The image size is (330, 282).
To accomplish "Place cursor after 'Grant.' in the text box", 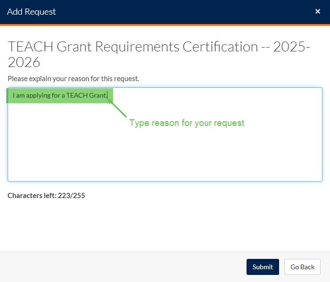I will (108, 96).
